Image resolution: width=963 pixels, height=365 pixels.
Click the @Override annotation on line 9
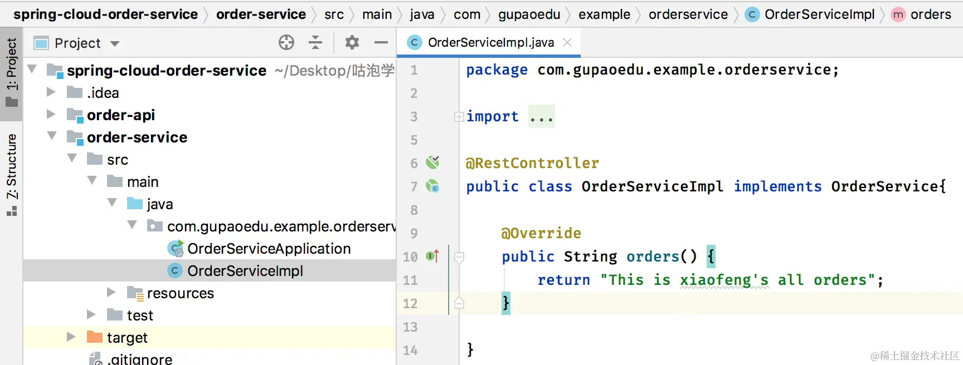coord(541,233)
